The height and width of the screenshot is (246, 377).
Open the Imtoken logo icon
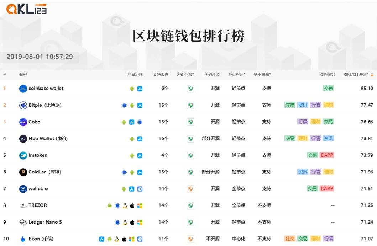[23, 155]
